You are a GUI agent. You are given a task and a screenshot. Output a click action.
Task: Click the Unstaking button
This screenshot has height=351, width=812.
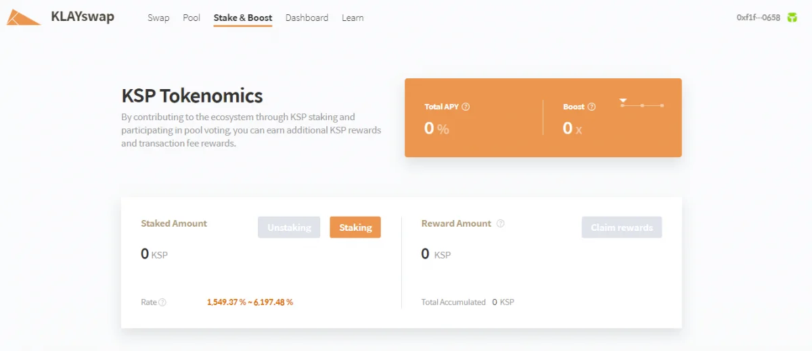point(289,227)
